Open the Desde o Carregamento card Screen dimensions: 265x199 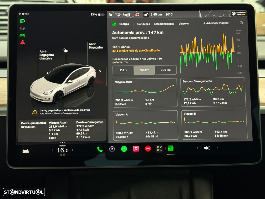[213, 92]
